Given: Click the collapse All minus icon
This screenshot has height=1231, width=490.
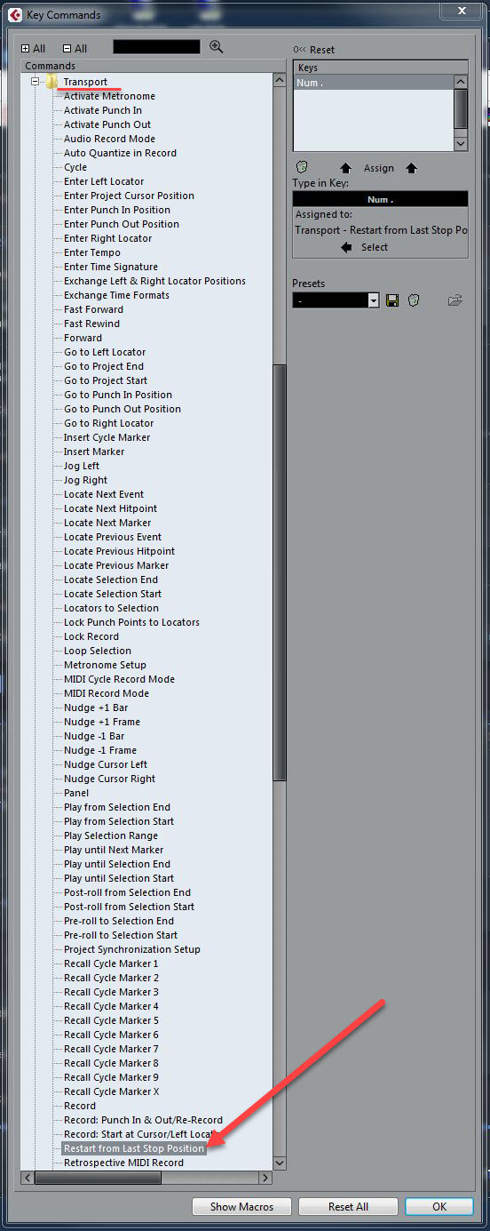Looking at the screenshot, I should click(x=67, y=49).
